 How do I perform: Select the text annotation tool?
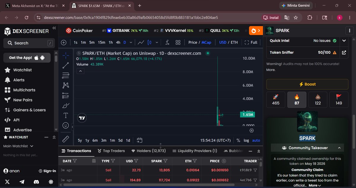pyautogui.click(x=66, y=115)
